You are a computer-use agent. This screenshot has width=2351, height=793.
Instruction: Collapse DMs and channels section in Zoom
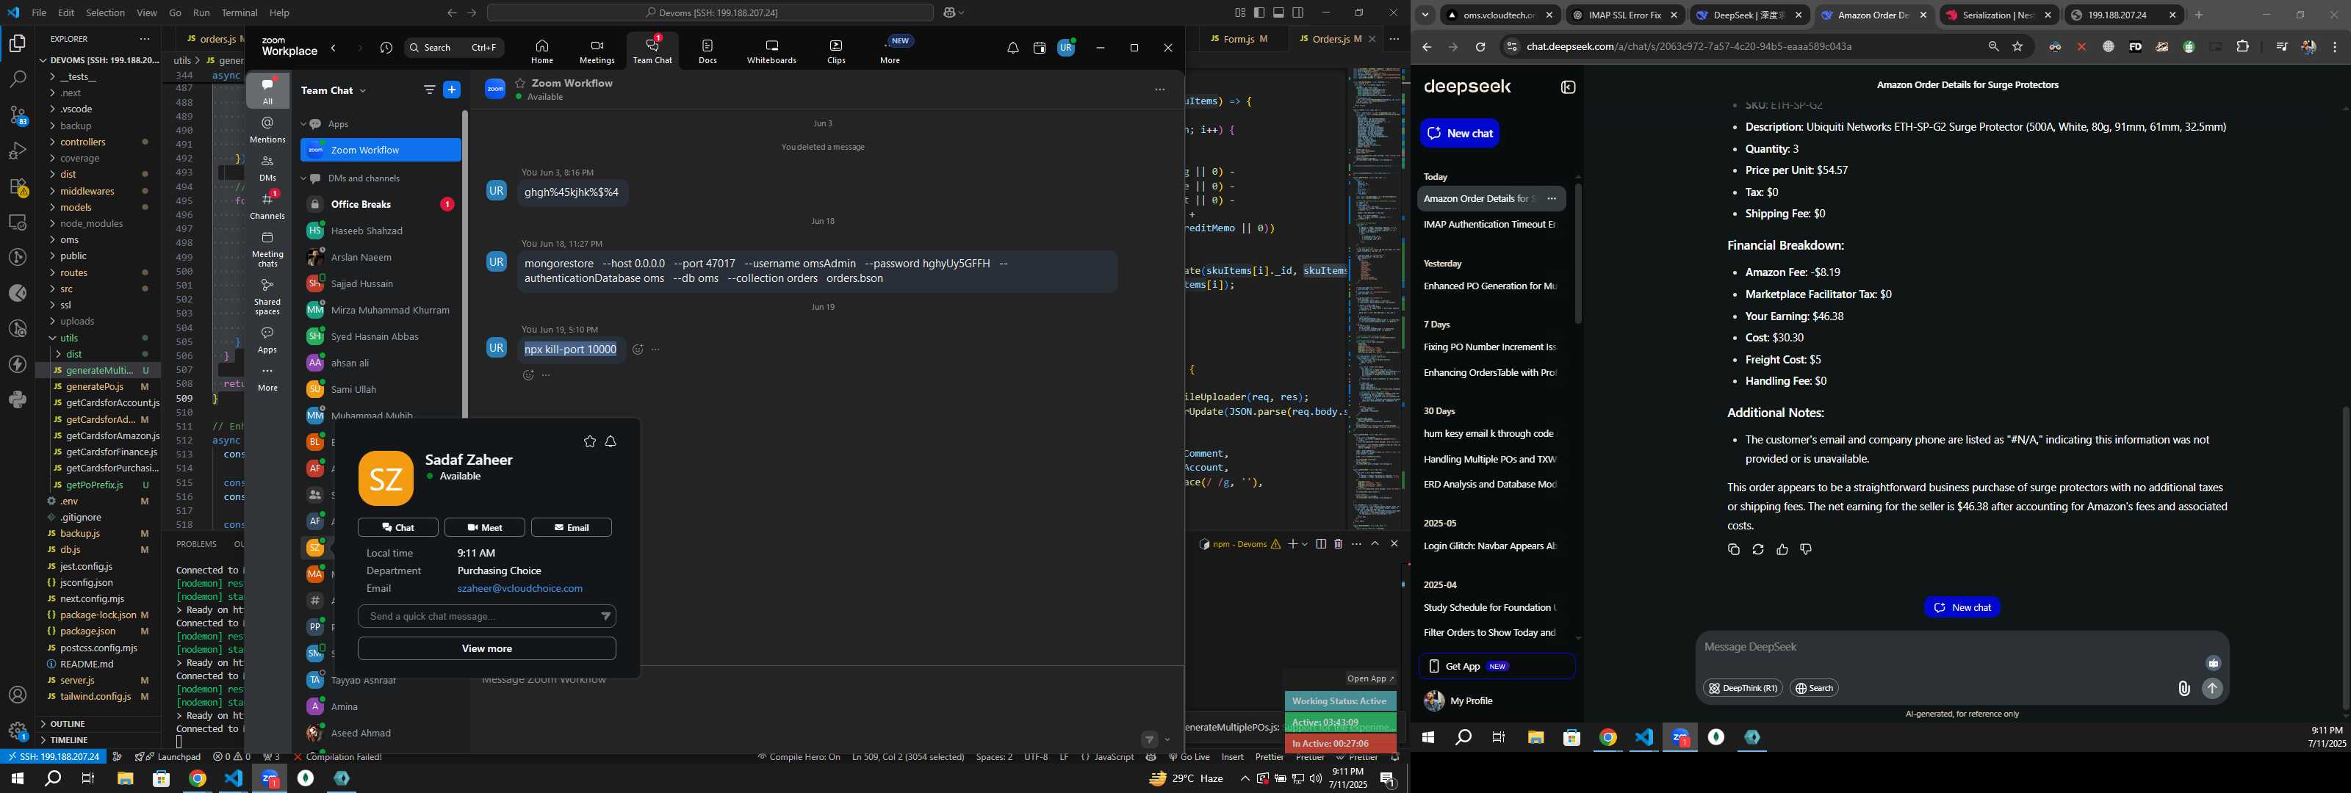304,179
